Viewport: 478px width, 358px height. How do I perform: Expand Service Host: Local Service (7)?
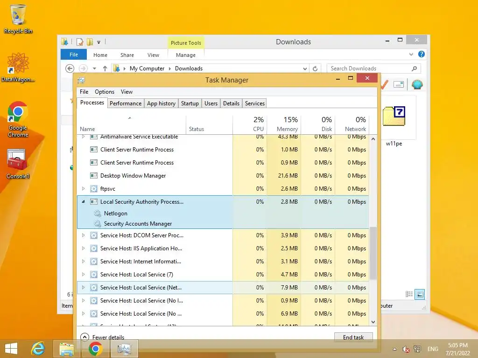click(83, 275)
